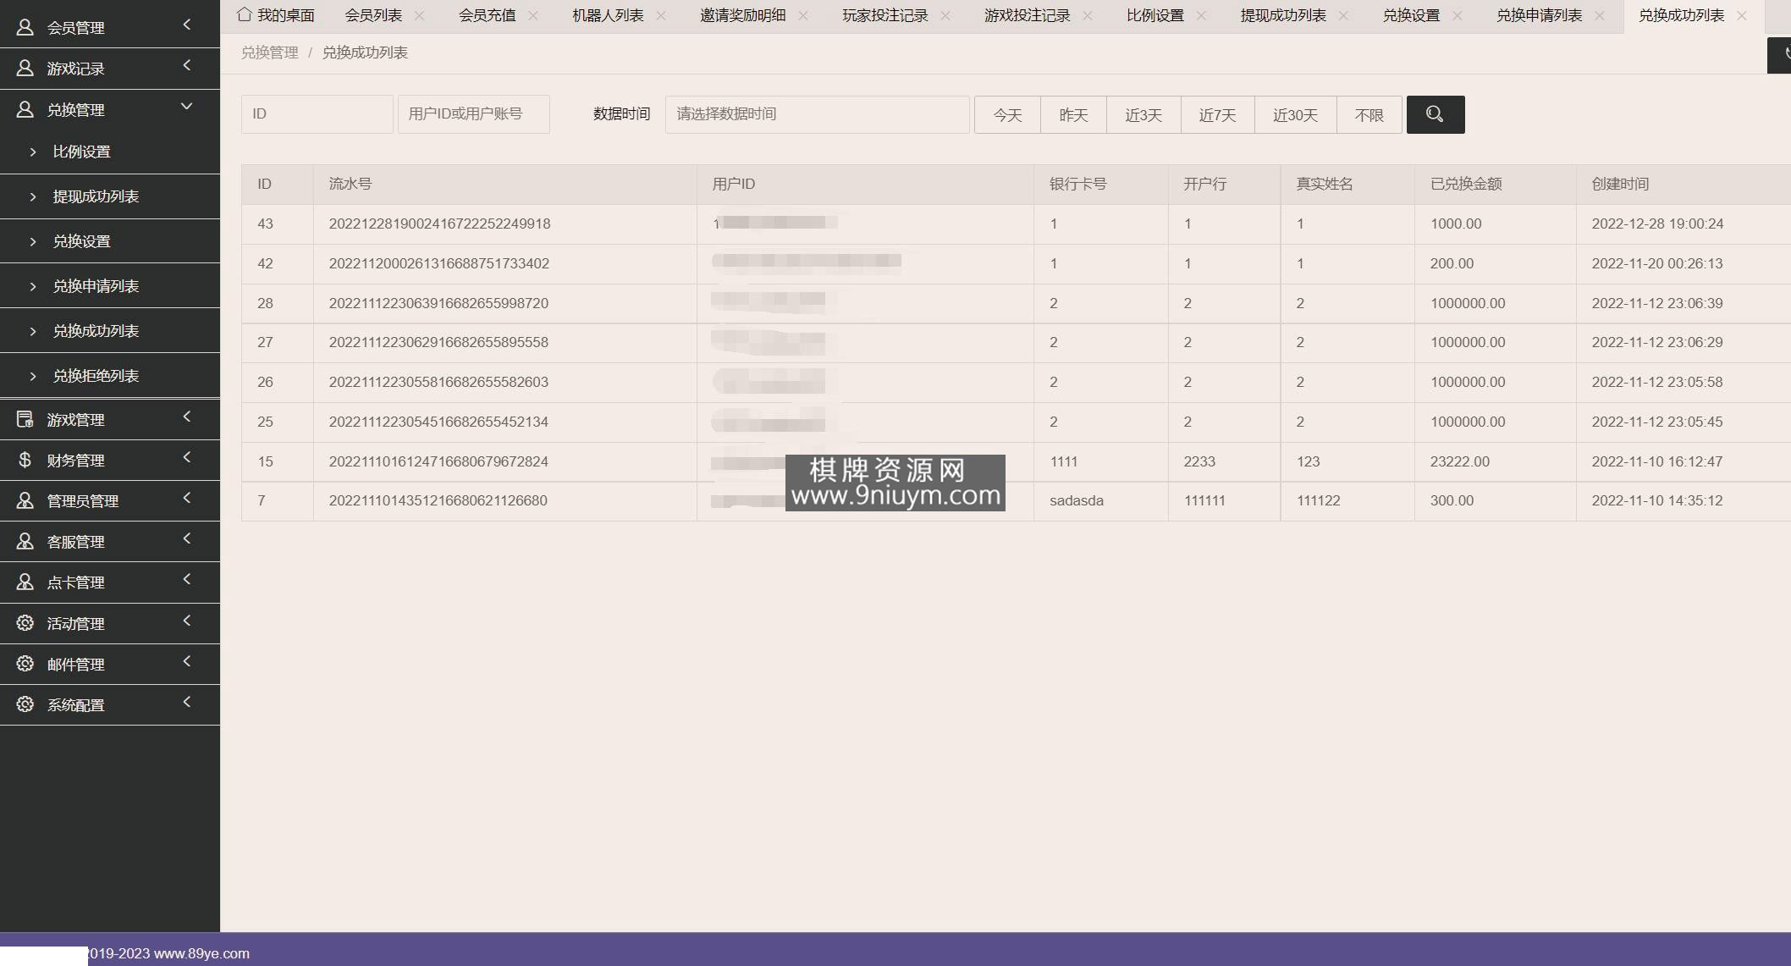1791x966 pixels.
Task: Close the 会员列表 tab
Action: pyautogui.click(x=419, y=15)
